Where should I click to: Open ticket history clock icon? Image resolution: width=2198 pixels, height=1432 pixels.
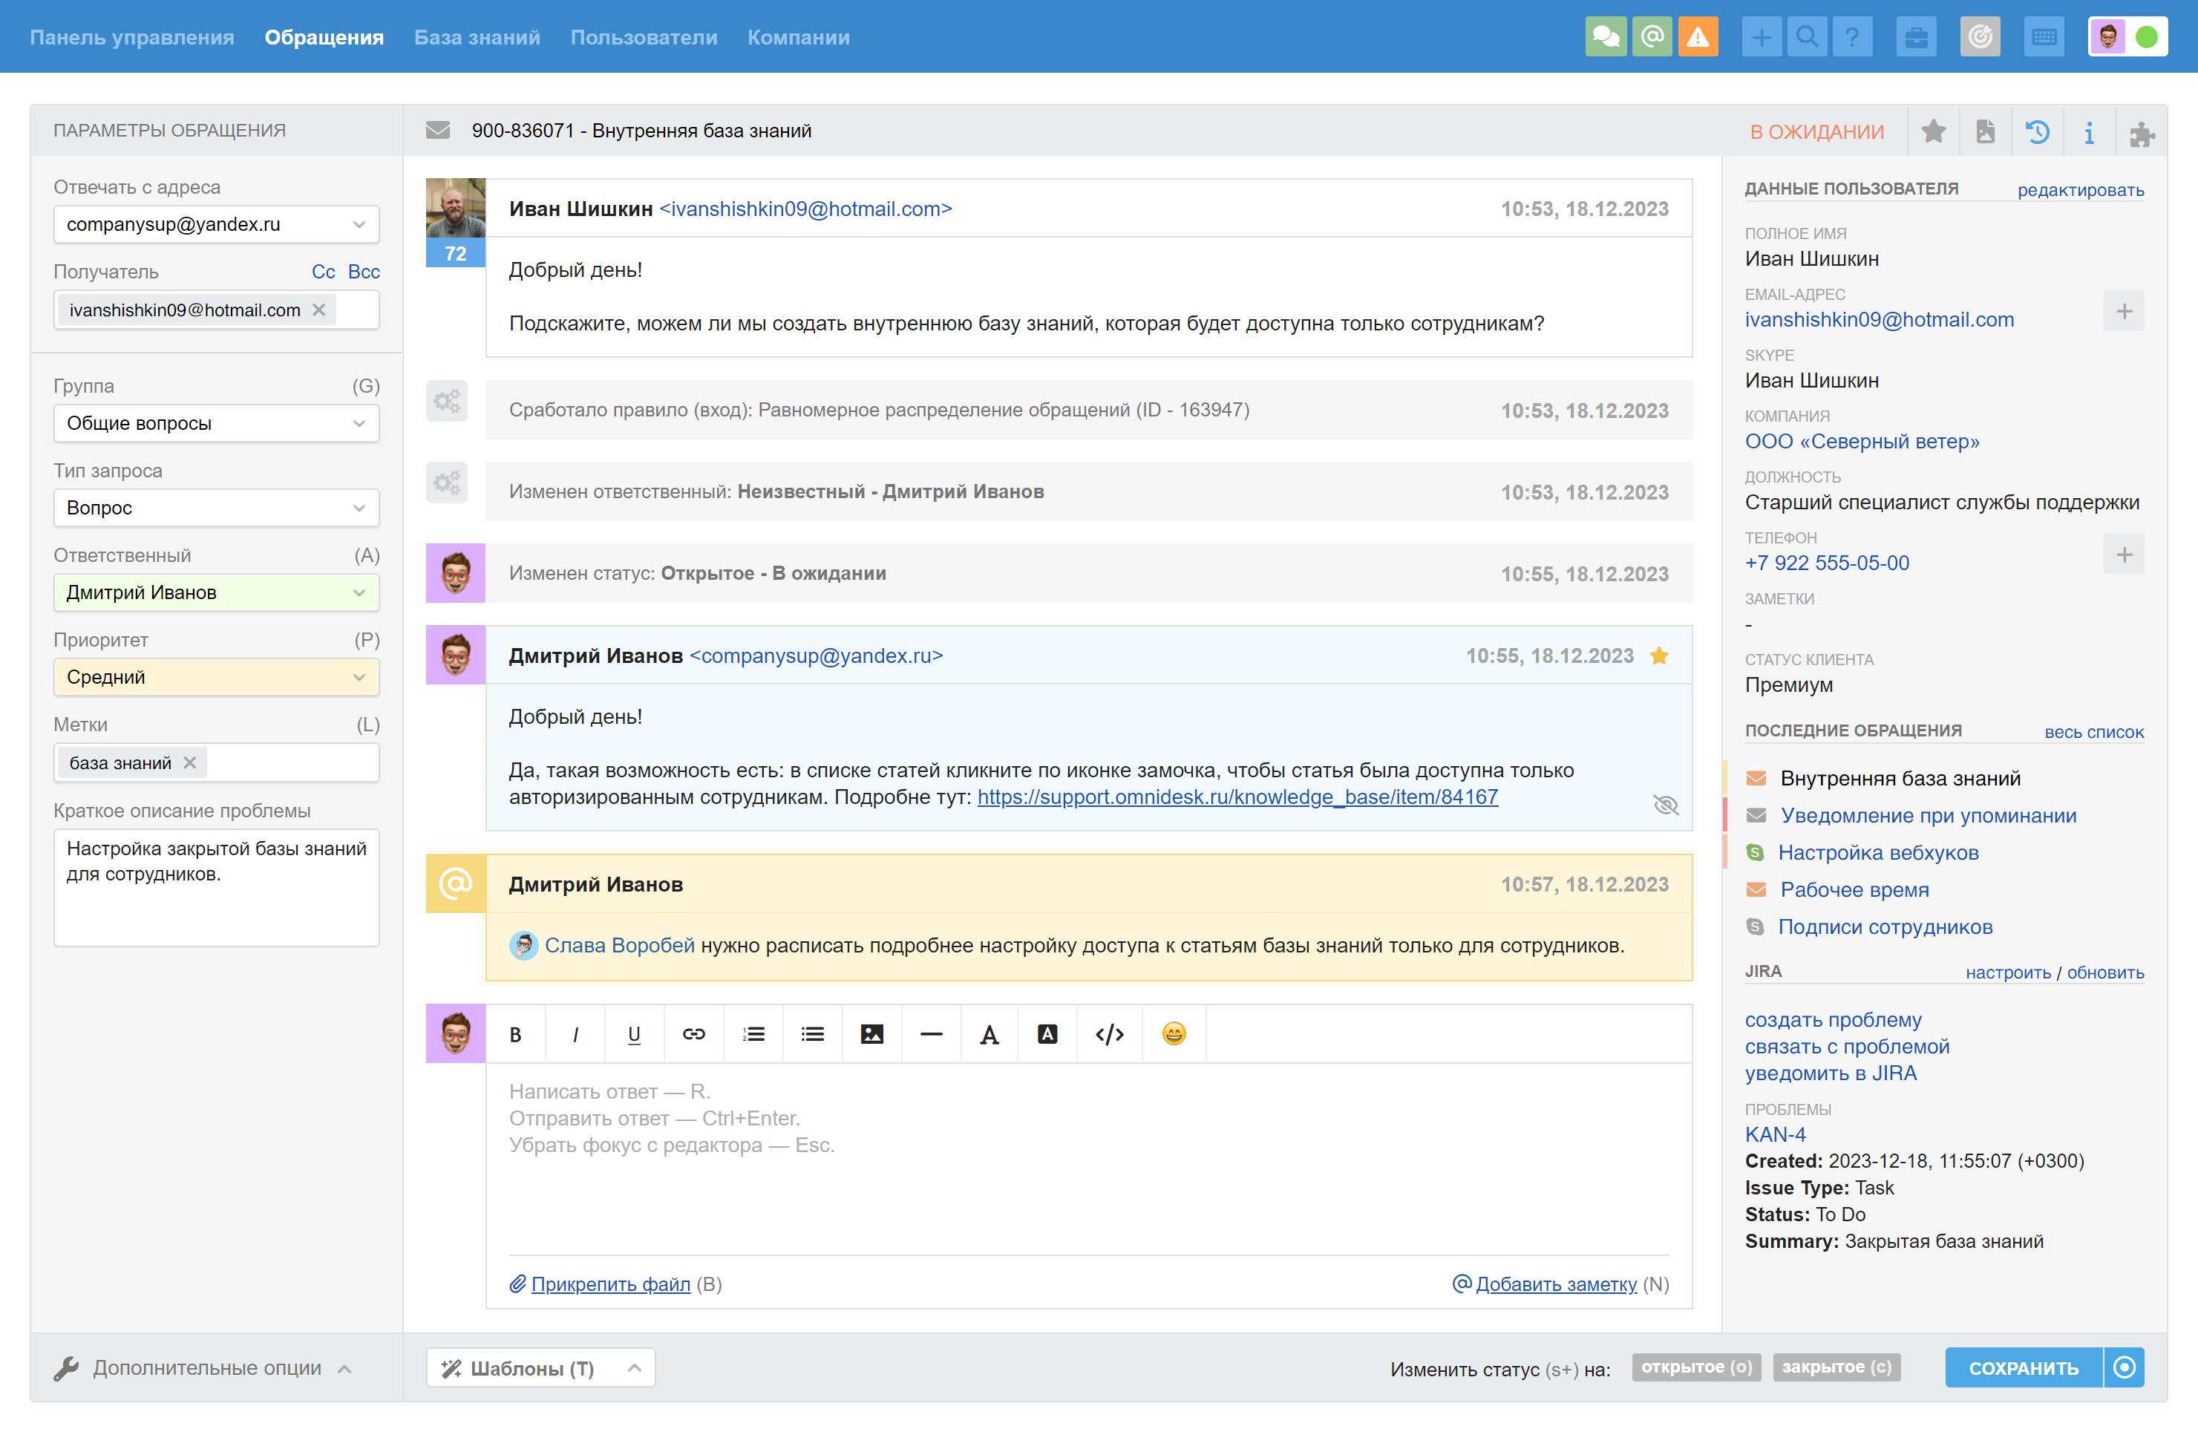pyautogui.click(x=2038, y=131)
